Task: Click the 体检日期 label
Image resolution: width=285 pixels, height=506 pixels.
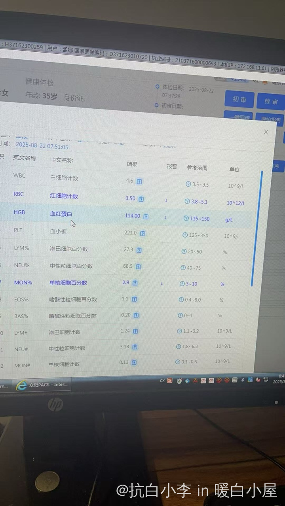Action: [x=173, y=87]
